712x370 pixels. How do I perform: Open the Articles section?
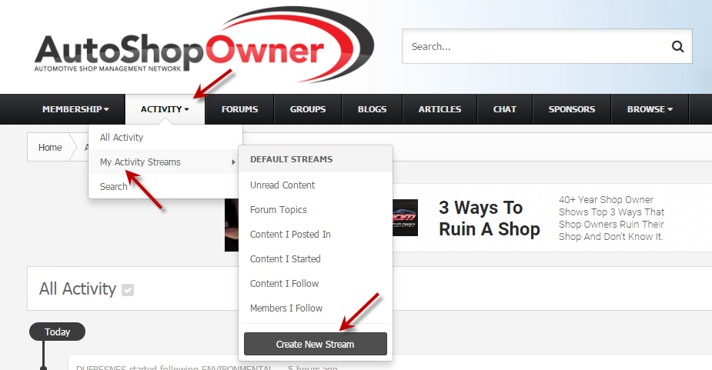point(440,109)
